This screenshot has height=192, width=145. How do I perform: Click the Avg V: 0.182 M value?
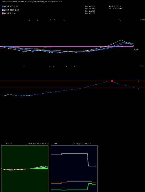pyautogui.click(x=115, y=6)
